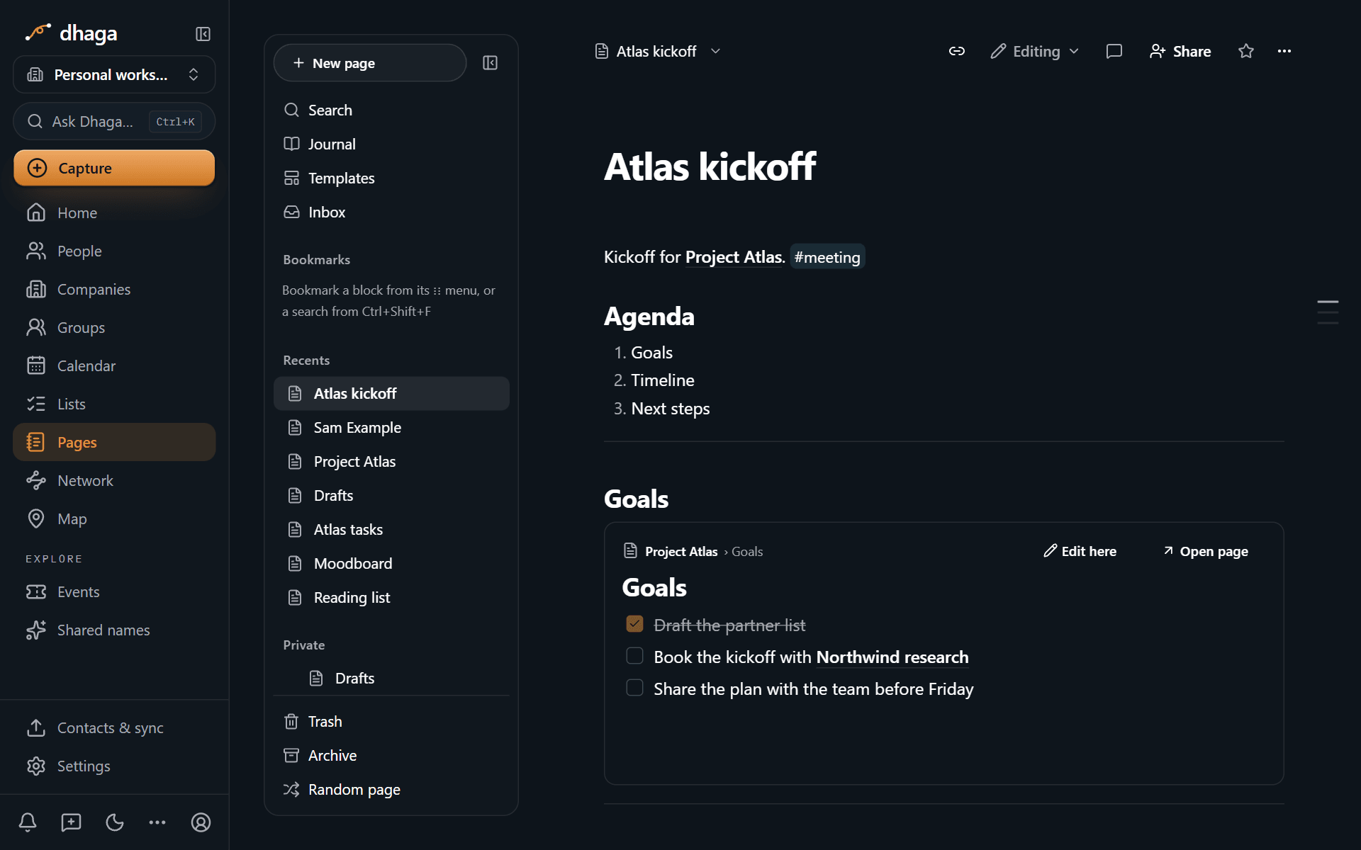The image size is (1361, 850).
Task: Open the Project Atlas link in intro
Action: point(735,257)
